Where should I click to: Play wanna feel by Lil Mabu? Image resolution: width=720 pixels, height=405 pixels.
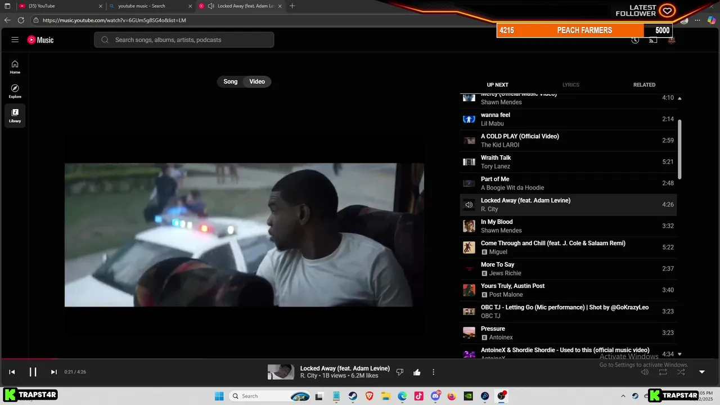click(x=568, y=119)
